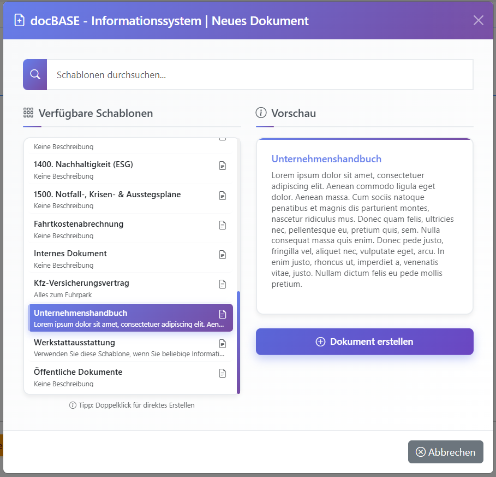Click the Abbrechen button

click(445, 452)
